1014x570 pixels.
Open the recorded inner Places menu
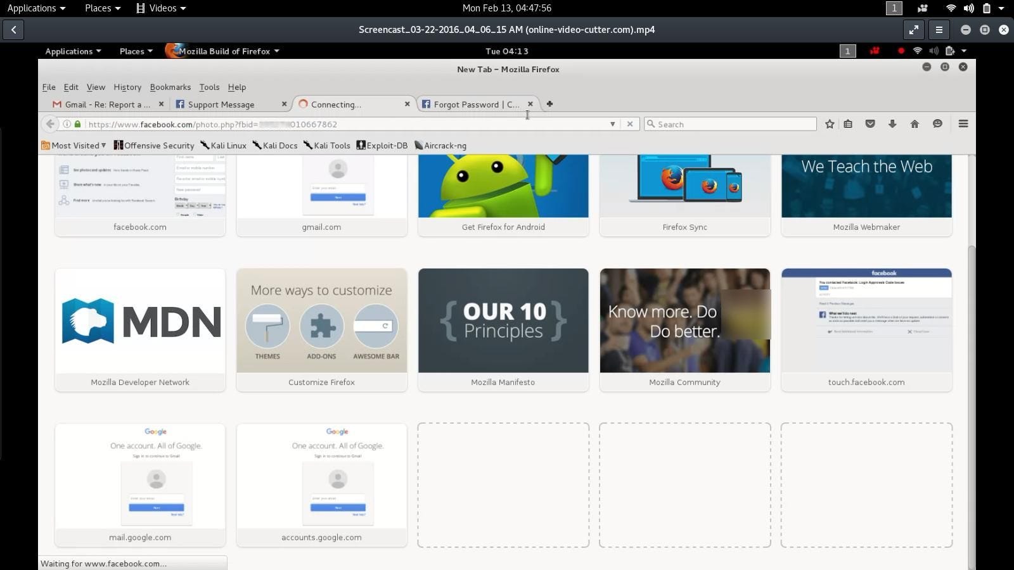pyautogui.click(x=136, y=51)
